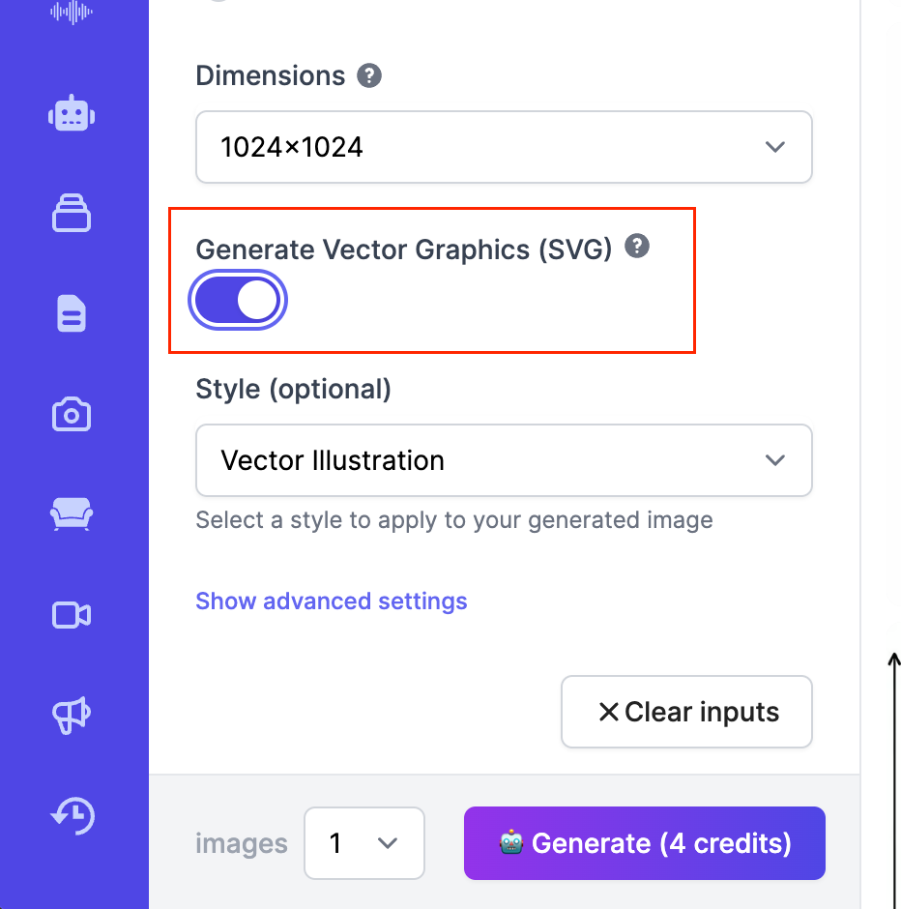The height and width of the screenshot is (909, 901).
Task: Open the audio waveform tool in sidebar
Action: coord(71,12)
